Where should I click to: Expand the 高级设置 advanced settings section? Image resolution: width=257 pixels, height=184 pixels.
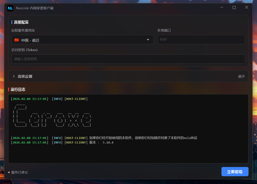click(x=128, y=76)
